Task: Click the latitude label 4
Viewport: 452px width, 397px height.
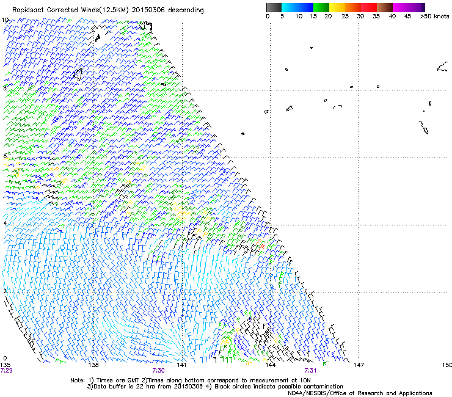Action: click(5, 224)
